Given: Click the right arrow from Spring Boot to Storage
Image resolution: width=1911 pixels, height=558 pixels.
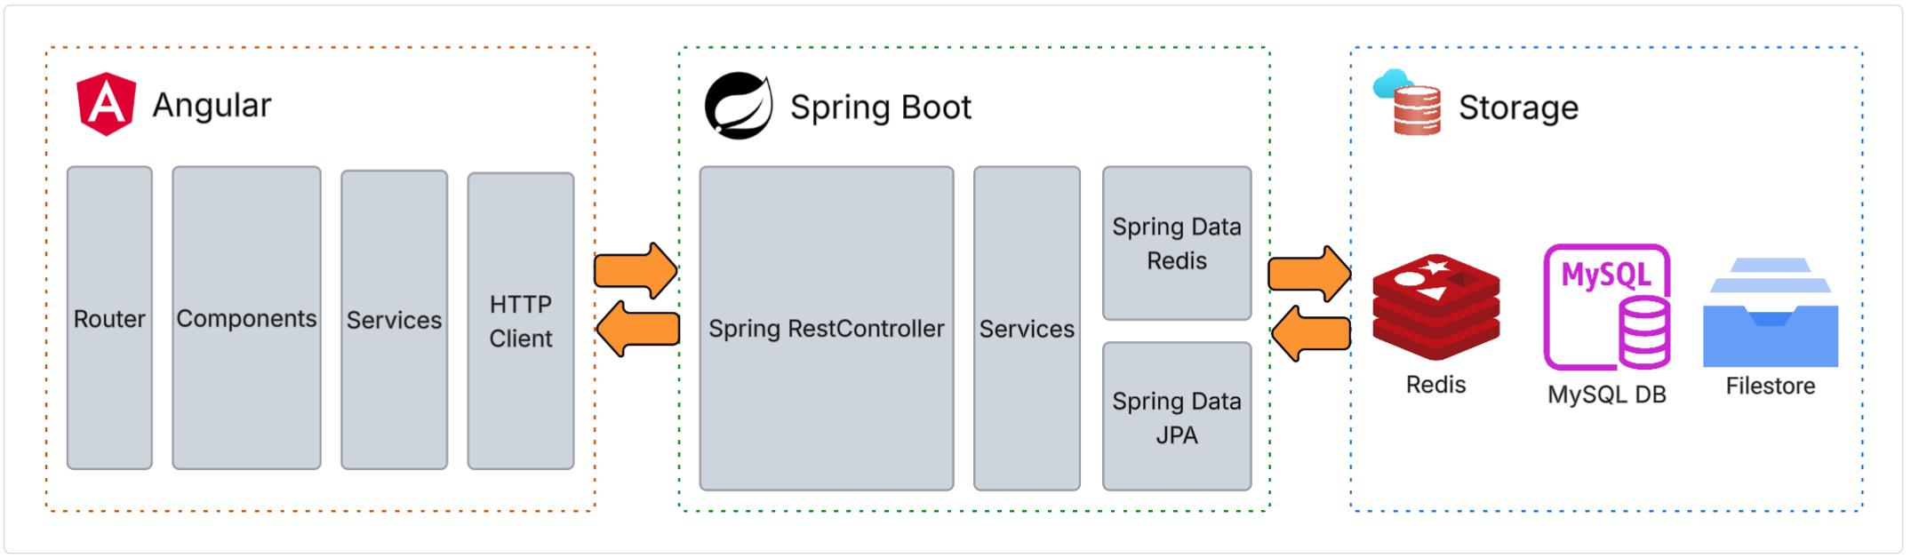Looking at the screenshot, I should pyautogui.click(x=1309, y=274).
